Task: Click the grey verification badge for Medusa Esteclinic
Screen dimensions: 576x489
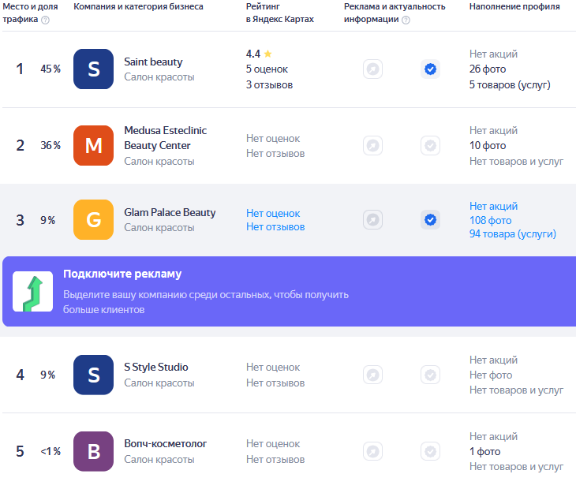Action: pyautogui.click(x=430, y=145)
